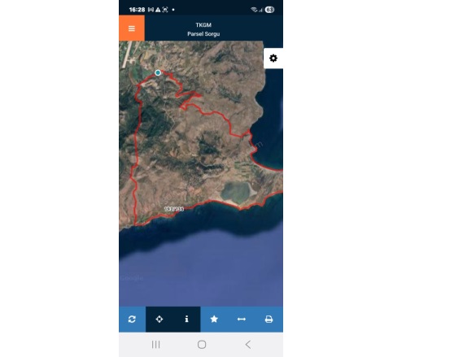Tap the Google watermark on the map

[132, 278]
